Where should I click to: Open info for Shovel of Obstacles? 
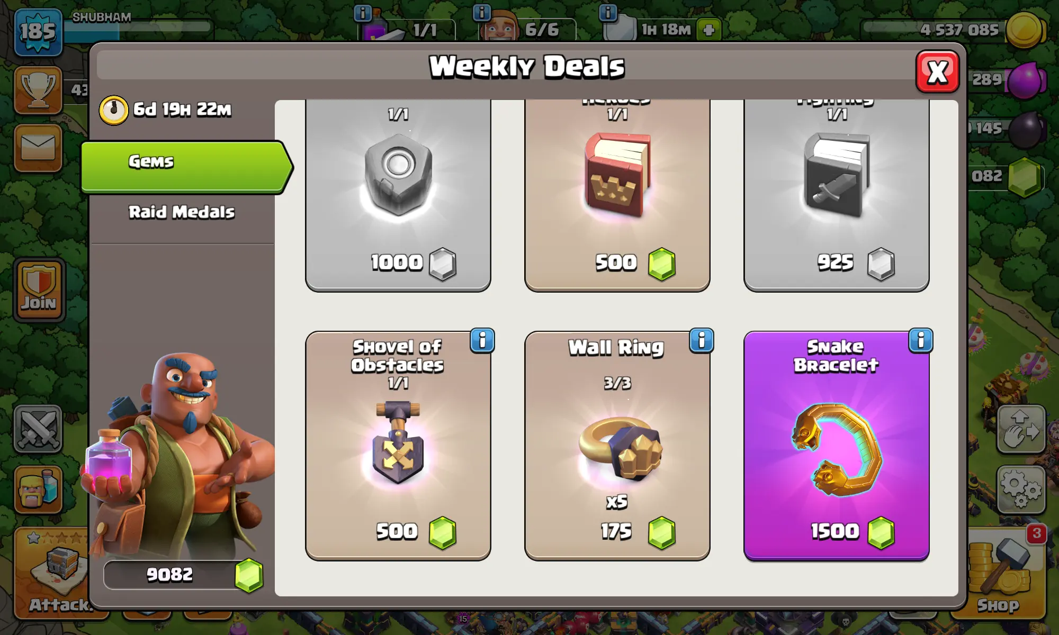[482, 341]
